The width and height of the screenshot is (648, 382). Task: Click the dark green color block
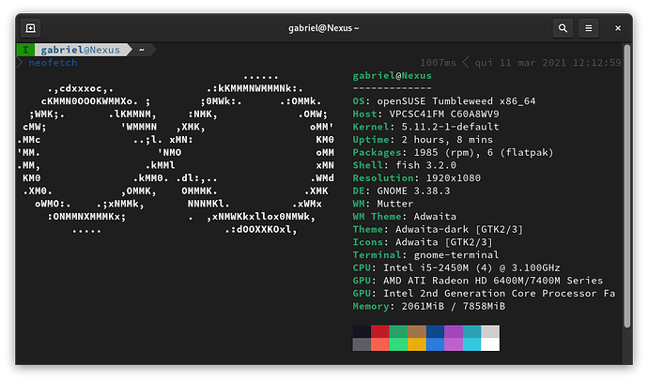point(398,331)
